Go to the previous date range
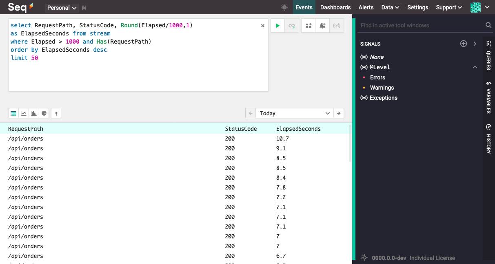495x264 pixels. (251, 113)
